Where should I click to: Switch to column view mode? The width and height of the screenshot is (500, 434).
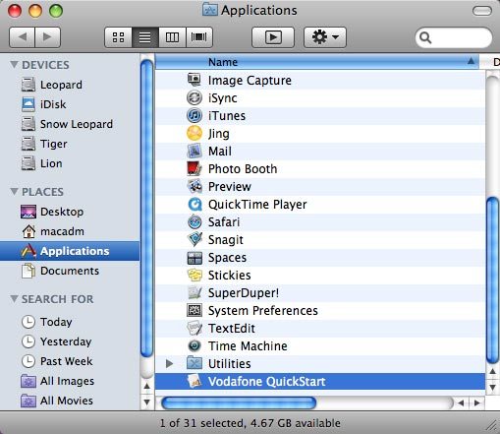coord(172,37)
